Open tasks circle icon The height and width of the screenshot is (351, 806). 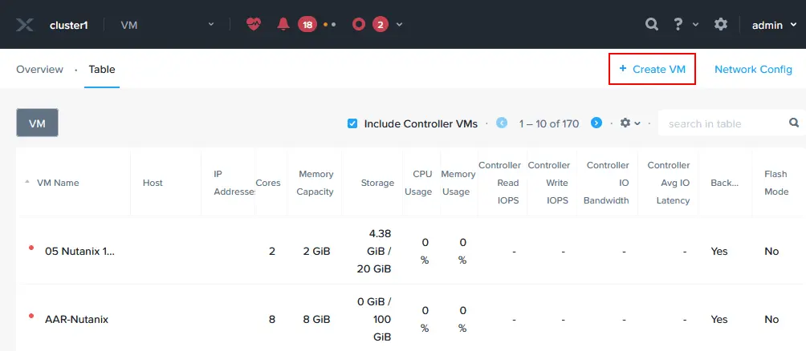tap(359, 24)
